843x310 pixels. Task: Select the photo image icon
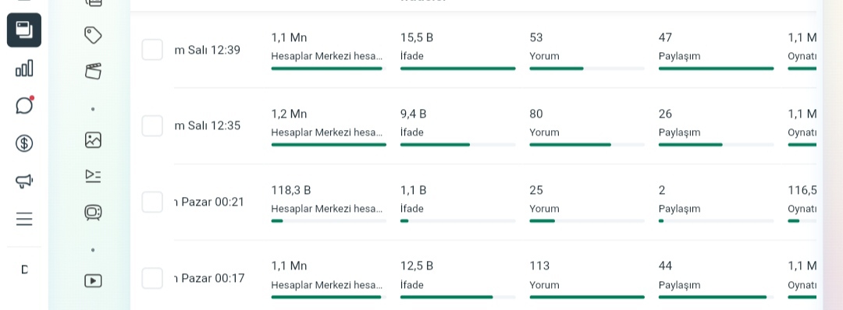pyautogui.click(x=93, y=140)
